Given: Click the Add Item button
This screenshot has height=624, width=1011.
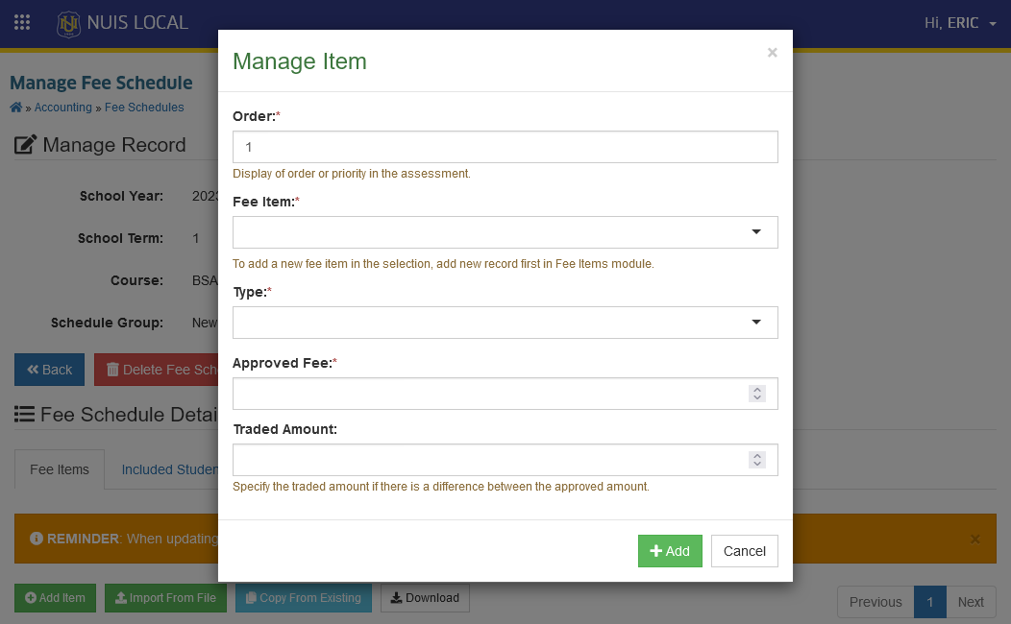Looking at the screenshot, I should tap(55, 598).
